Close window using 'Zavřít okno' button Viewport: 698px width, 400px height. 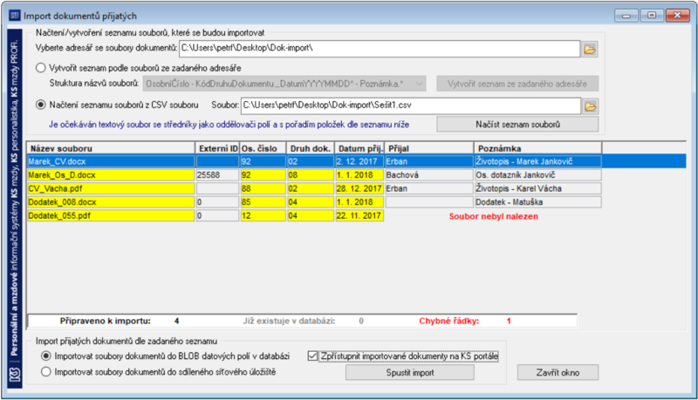click(558, 372)
